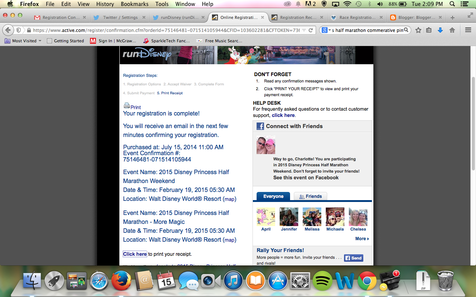Go to the Firefox home page icon

pyautogui.click(x=452, y=30)
